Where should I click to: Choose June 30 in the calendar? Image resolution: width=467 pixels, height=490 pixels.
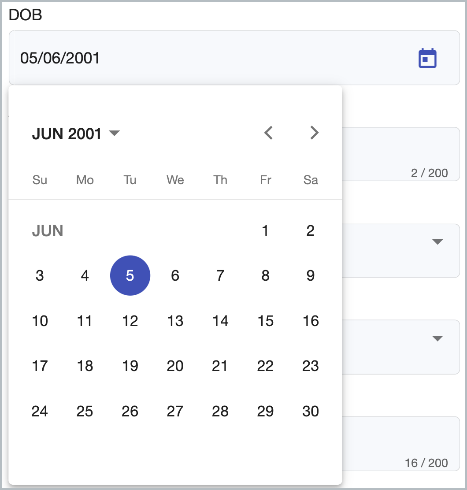click(311, 411)
